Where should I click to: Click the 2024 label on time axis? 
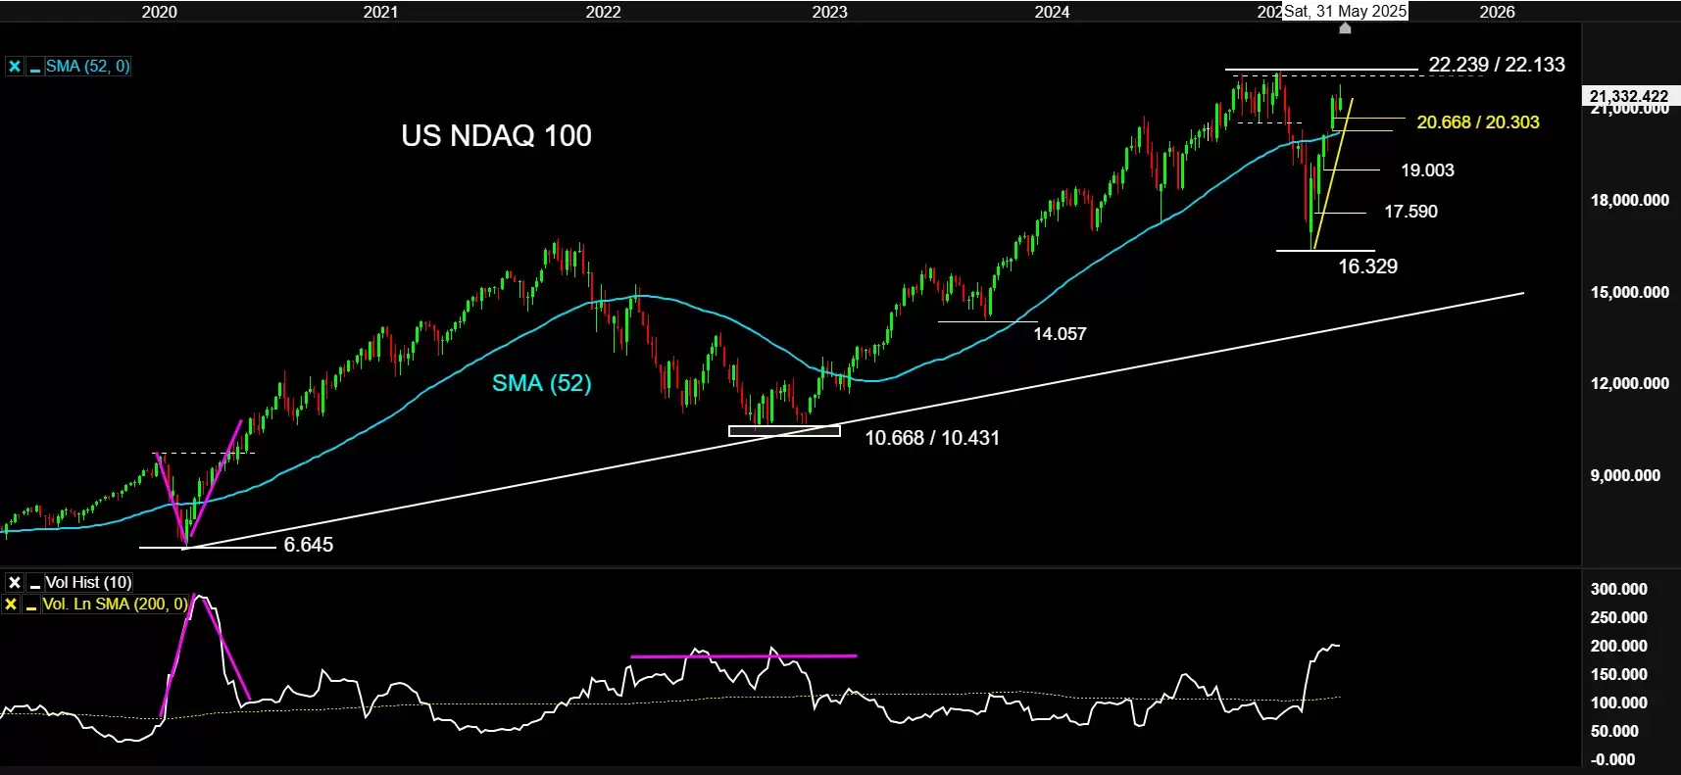[x=1052, y=12]
